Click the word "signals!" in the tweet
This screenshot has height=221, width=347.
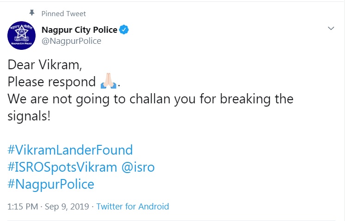29,116
